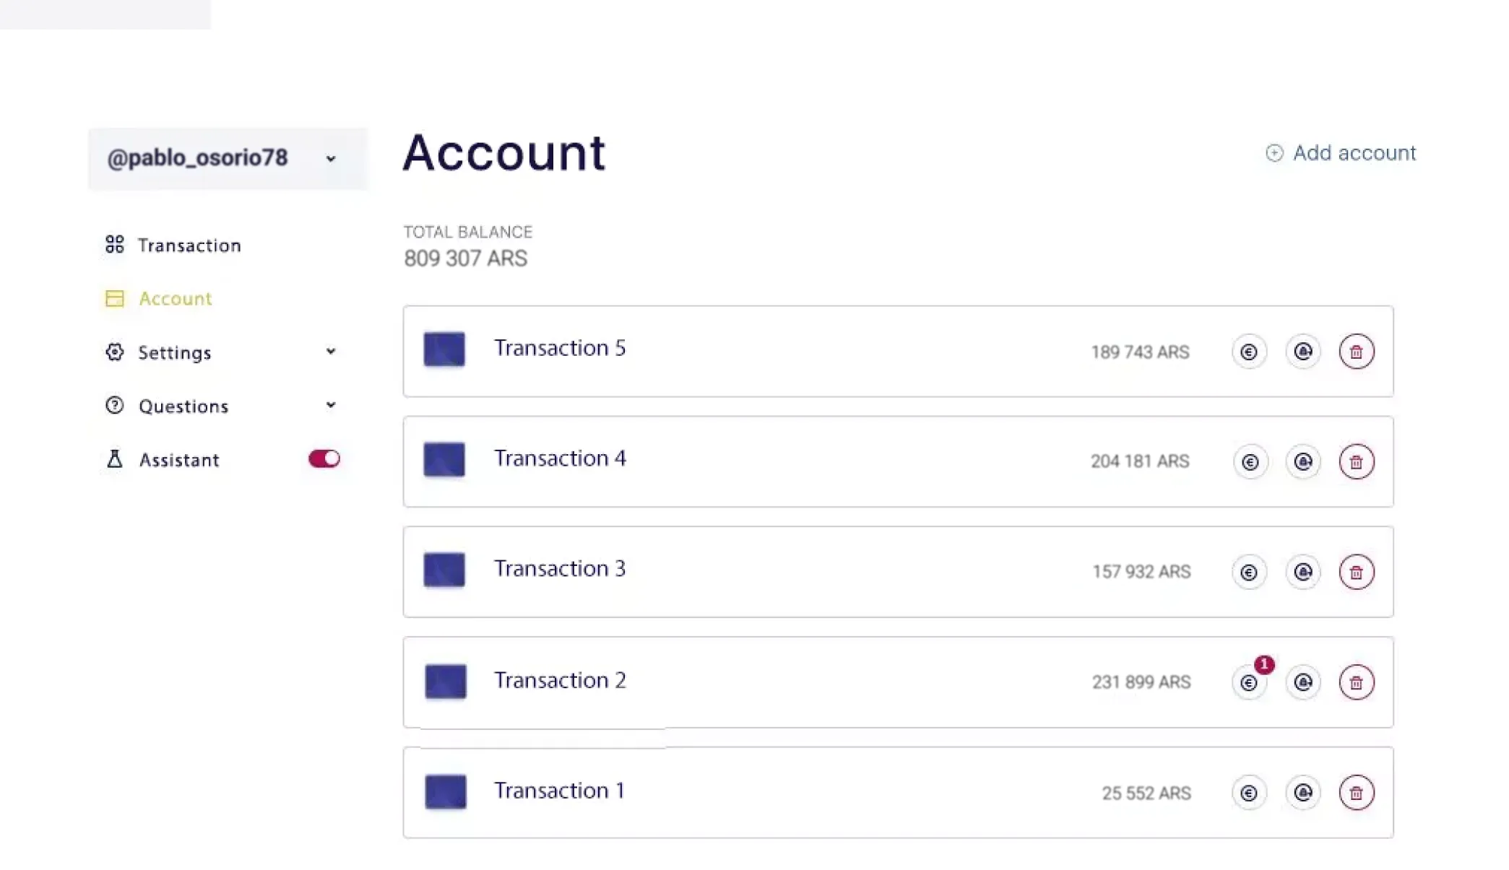Click the at-sign icon for Transaction 5
Viewport: 1509px width, 870px height.
[1303, 352]
